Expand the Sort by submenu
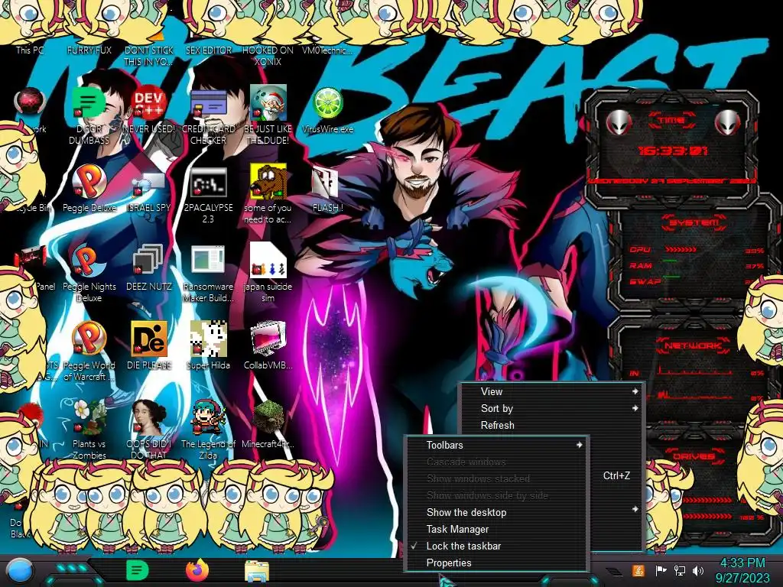 click(552, 408)
